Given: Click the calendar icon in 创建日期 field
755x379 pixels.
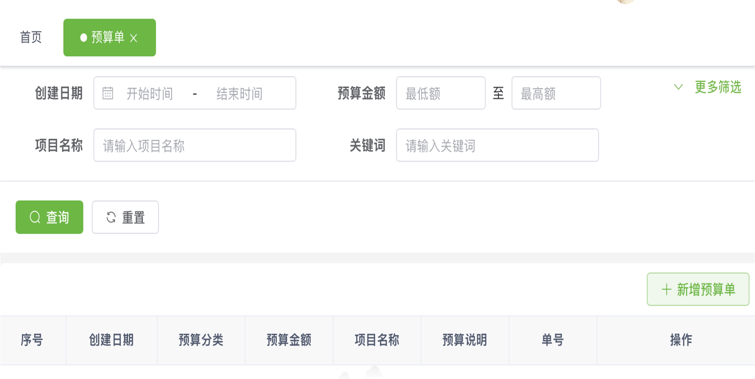Looking at the screenshot, I should pos(107,93).
